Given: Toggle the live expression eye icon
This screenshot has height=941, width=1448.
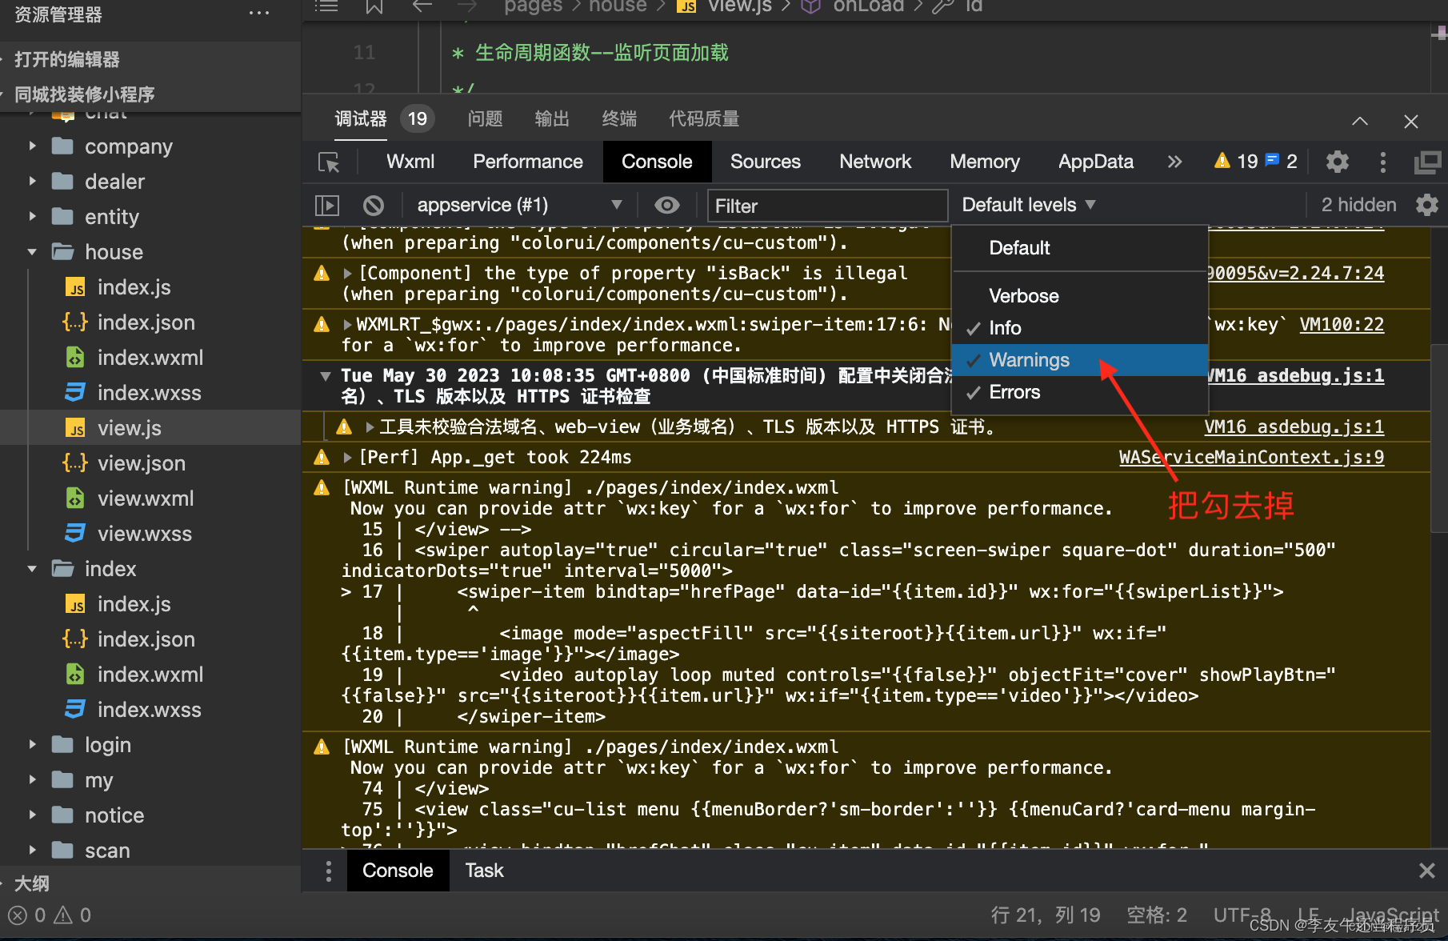Looking at the screenshot, I should pyautogui.click(x=666, y=206).
